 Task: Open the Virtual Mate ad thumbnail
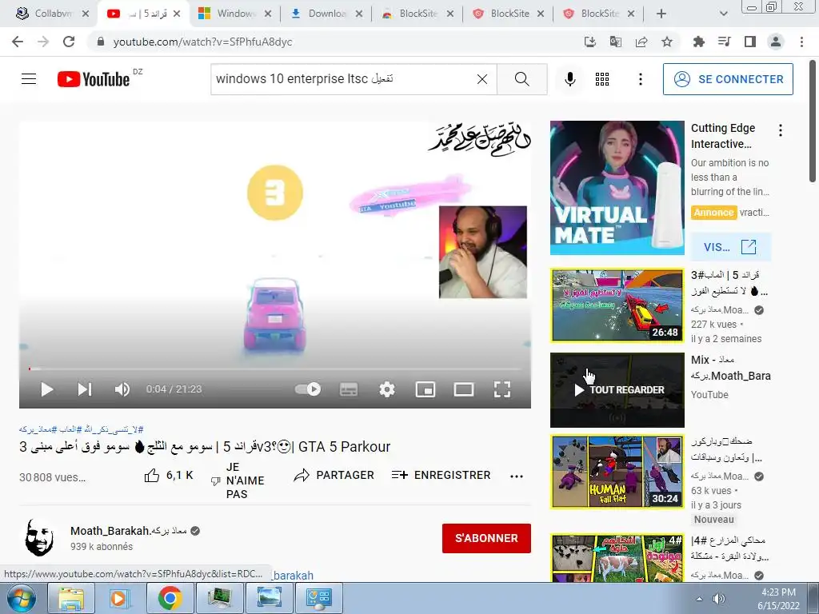click(x=617, y=188)
